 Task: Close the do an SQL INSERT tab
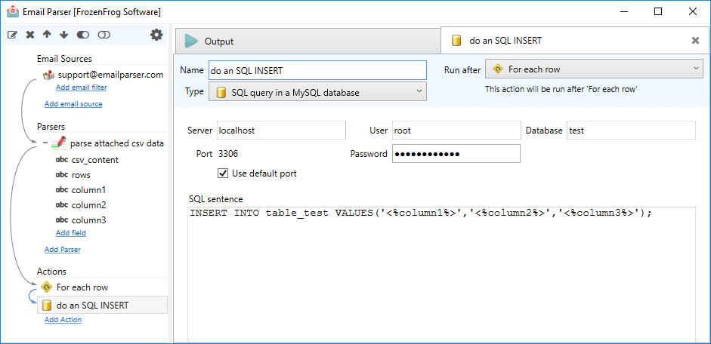[695, 40]
